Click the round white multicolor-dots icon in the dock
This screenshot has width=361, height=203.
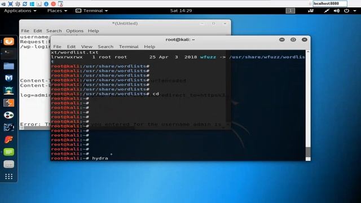coord(9,115)
